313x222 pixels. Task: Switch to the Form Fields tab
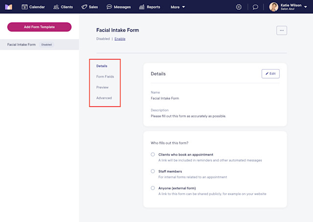click(x=105, y=77)
